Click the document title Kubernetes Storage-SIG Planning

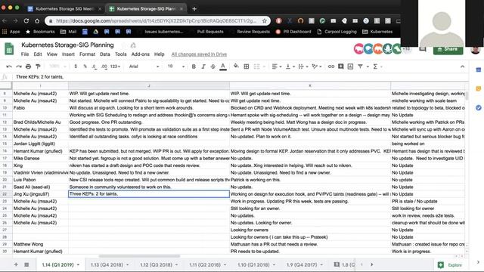pos(67,45)
